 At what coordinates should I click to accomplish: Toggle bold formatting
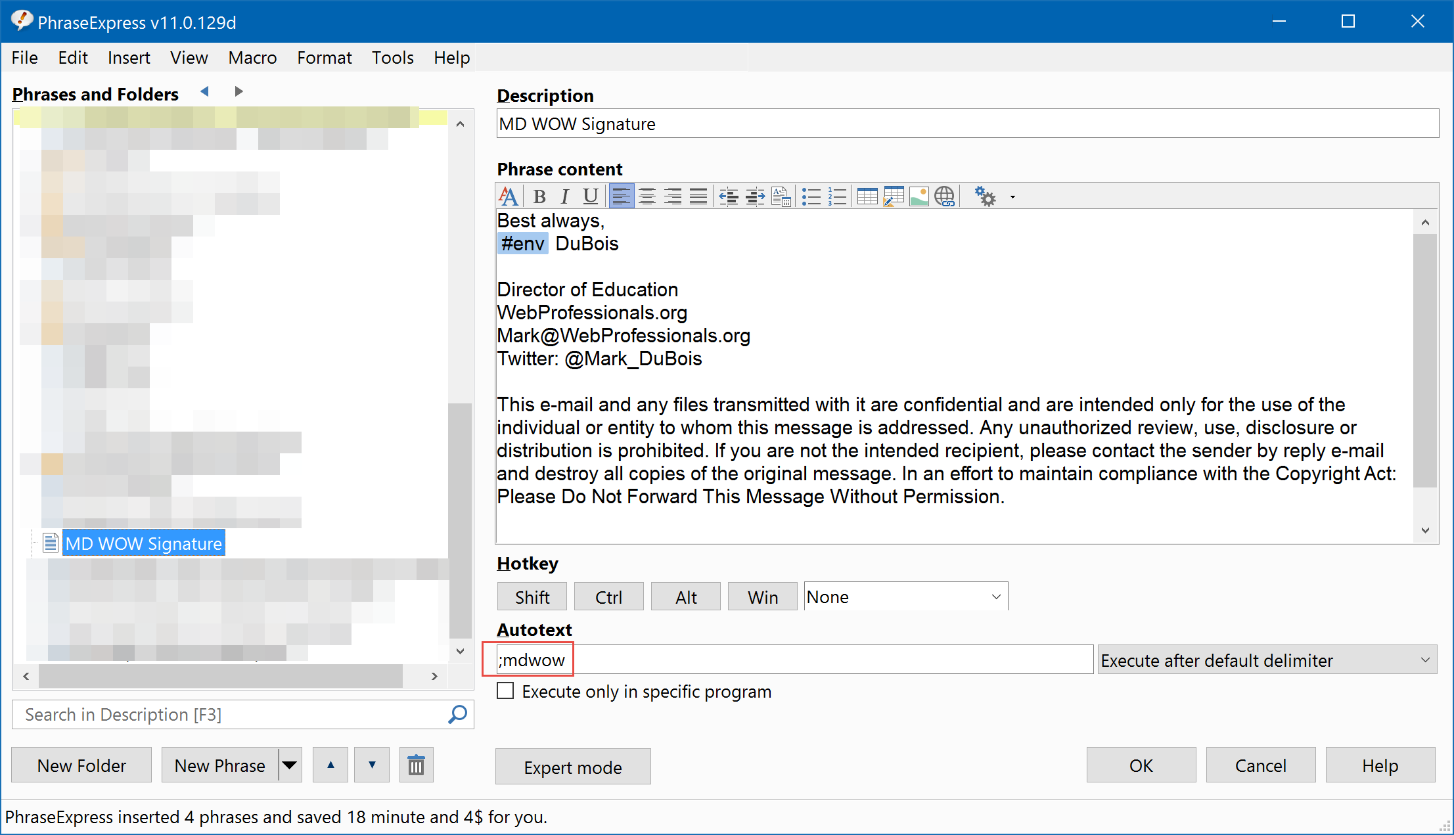click(539, 196)
